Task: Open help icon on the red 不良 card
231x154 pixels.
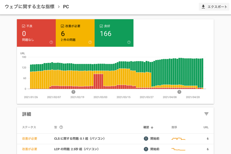Action: click(x=51, y=42)
